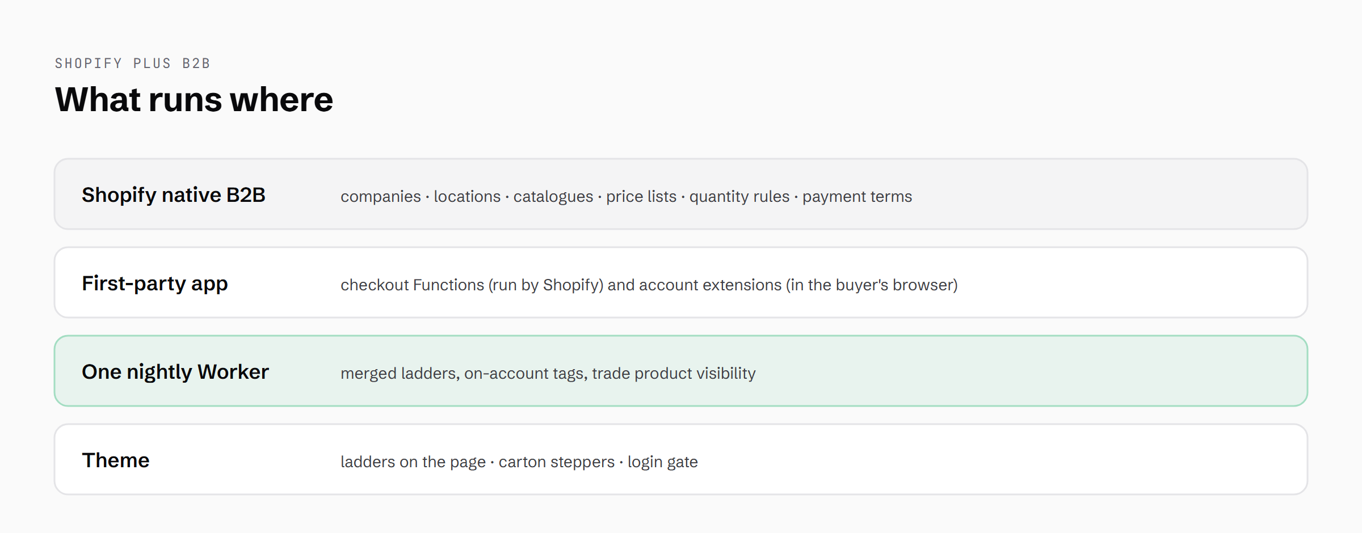The height and width of the screenshot is (533, 1362).
Task: Select the "One nightly Worker" row title
Action: [x=175, y=372]
